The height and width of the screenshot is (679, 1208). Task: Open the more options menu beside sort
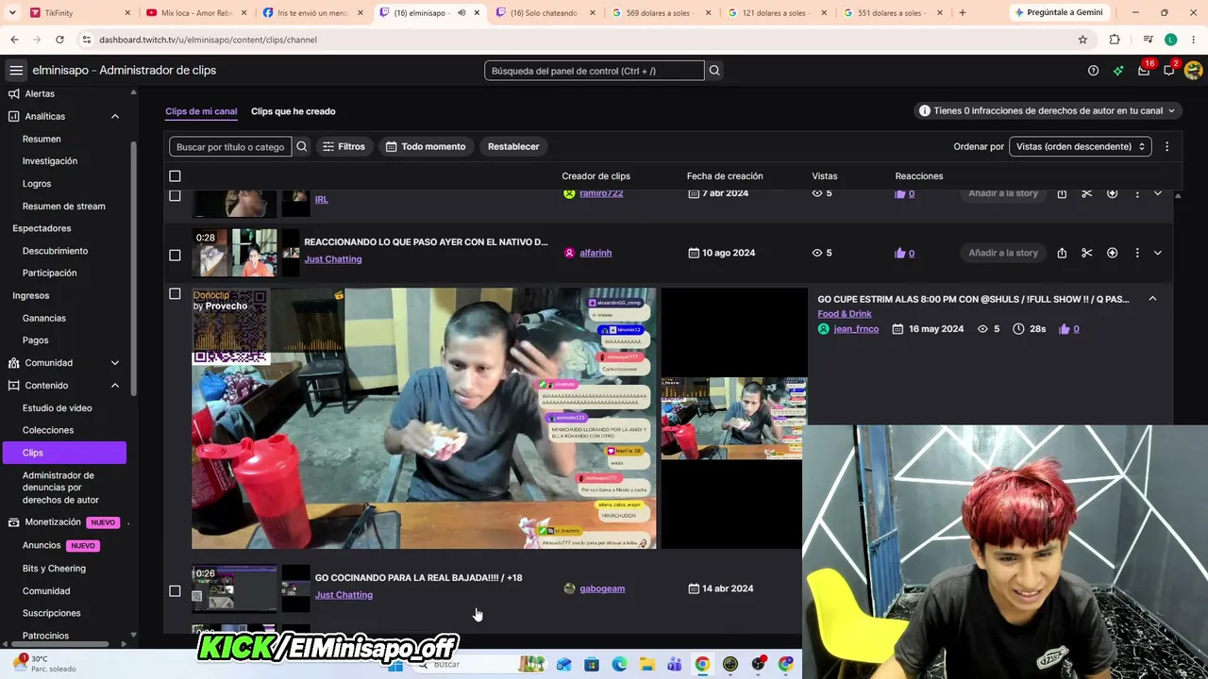tap(1166, 146)
